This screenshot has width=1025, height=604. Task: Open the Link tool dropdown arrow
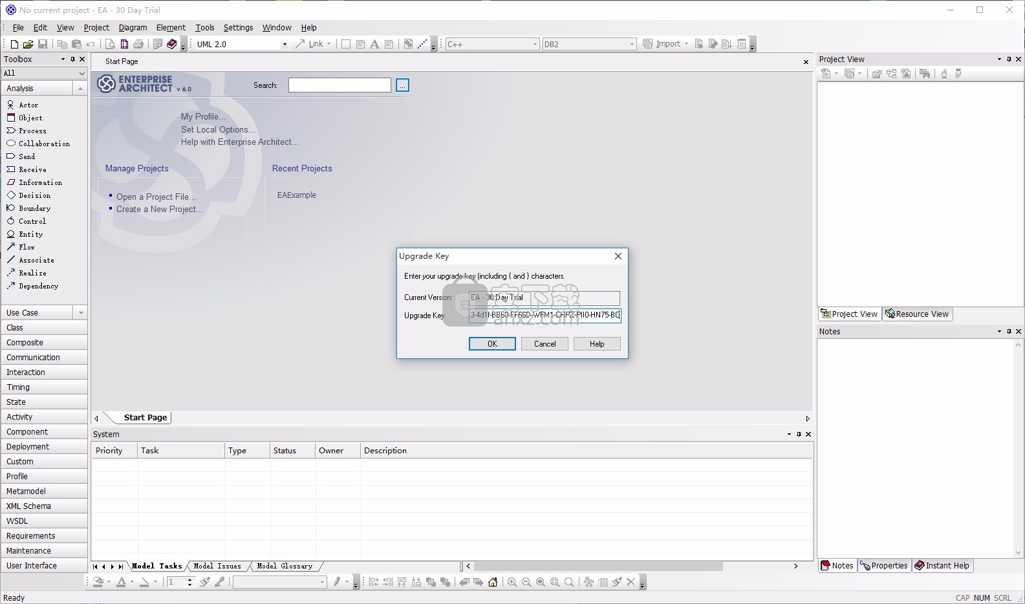[x=329, y=45]
